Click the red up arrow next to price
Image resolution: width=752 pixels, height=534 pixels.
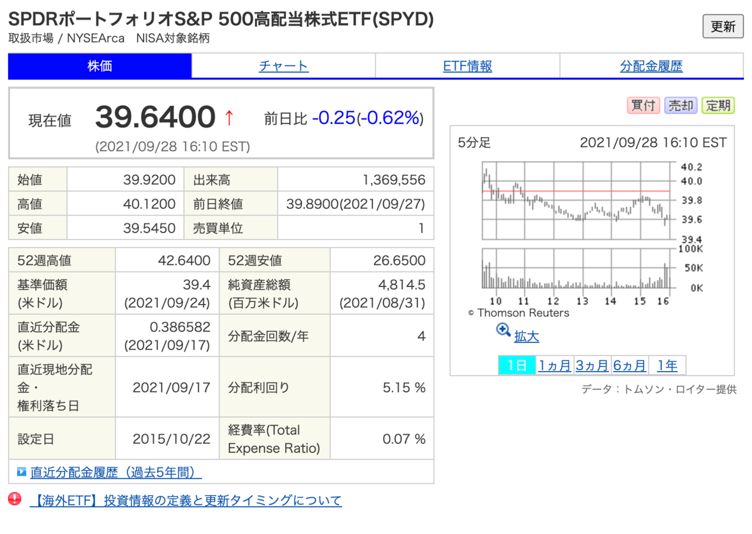(x=229, y=117)
